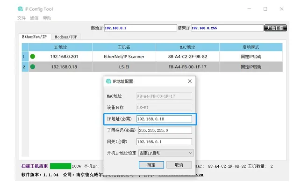The height and width of the screenshot is (192, 308).
Task: Click the 子网掩码 input field
Action: pos(164,130)
